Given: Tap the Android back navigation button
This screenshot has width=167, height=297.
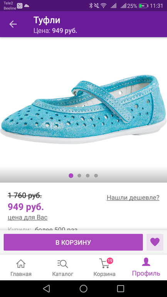Looking at the screenshot, I should tap(46, 289).
